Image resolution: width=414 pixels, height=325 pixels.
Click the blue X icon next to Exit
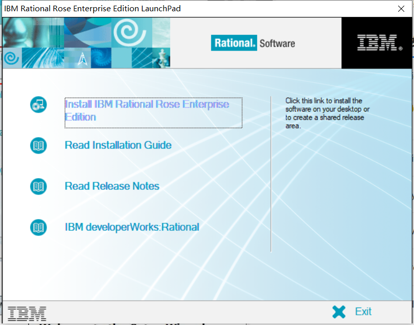[339, 312]
